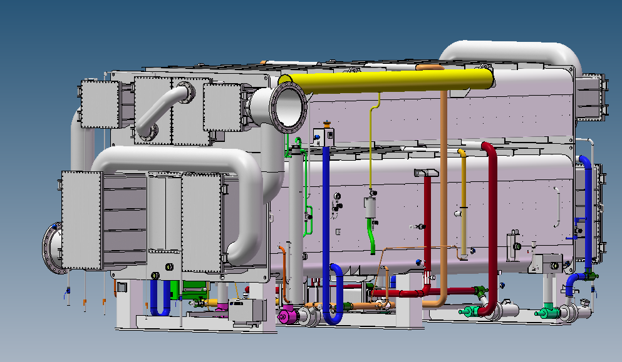The width and height of the screenshot is (622, 362).
Task: Select the small control box above blue pipe
Action: [x=326, y=136]
